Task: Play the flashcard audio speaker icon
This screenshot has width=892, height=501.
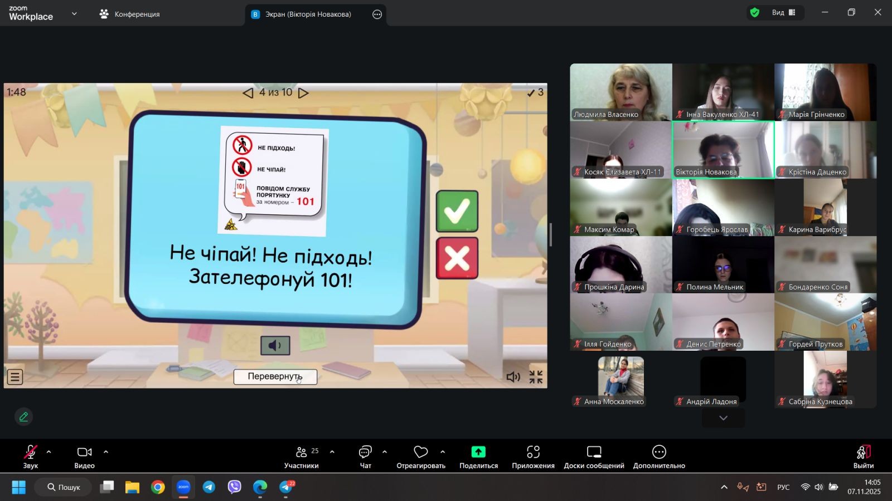Action: [275, 346]
